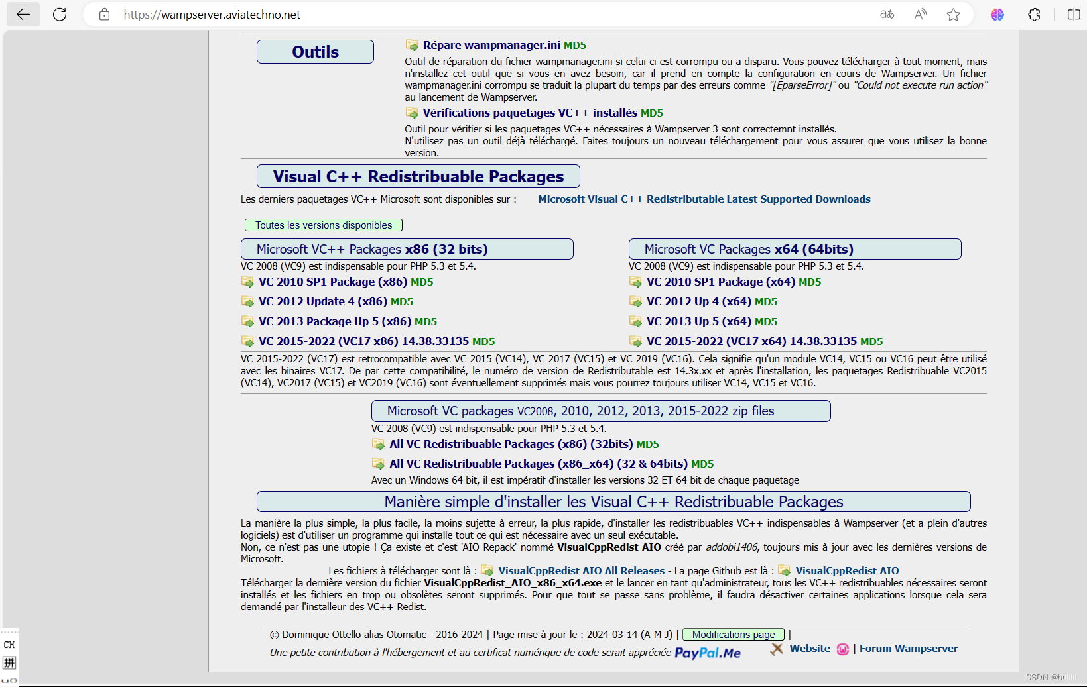Viewport: 1087px width, 687px height.
Task: Open the browser extensions icon
Action: pos(1034,14)
